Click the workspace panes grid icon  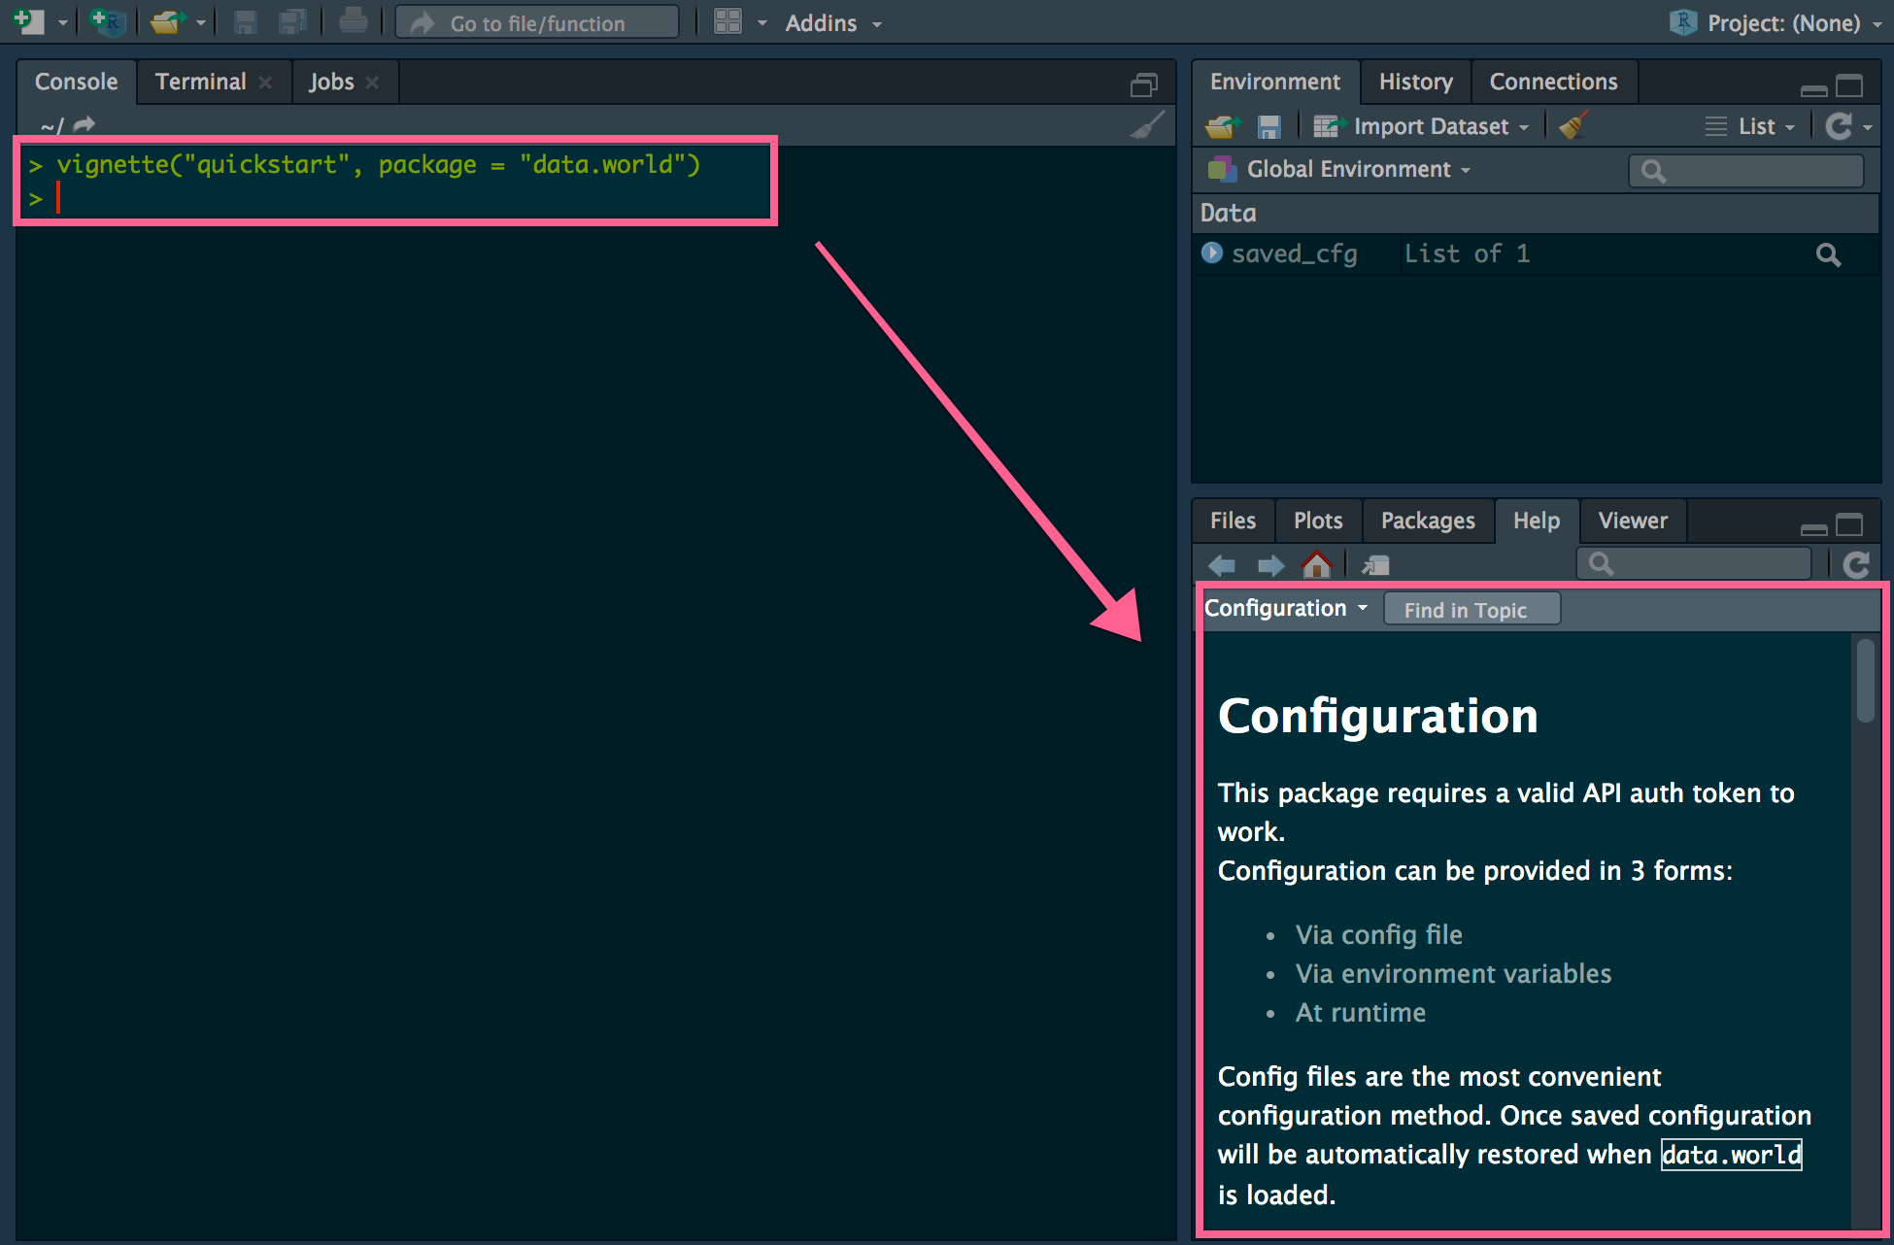point(728,22)
